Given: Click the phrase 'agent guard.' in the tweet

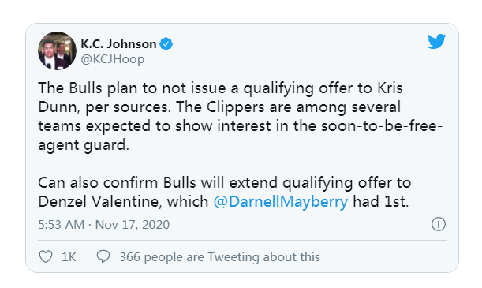Looking at the screenshot, I should (x=84, y=145).
